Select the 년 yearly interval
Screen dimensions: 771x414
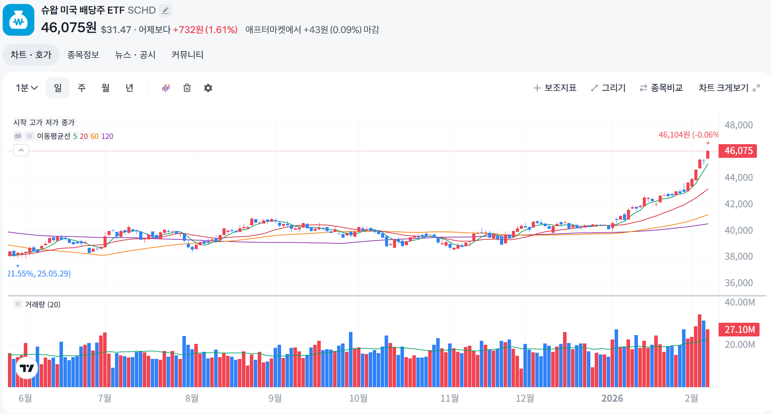pyautogui.click(x=129, y=88)
